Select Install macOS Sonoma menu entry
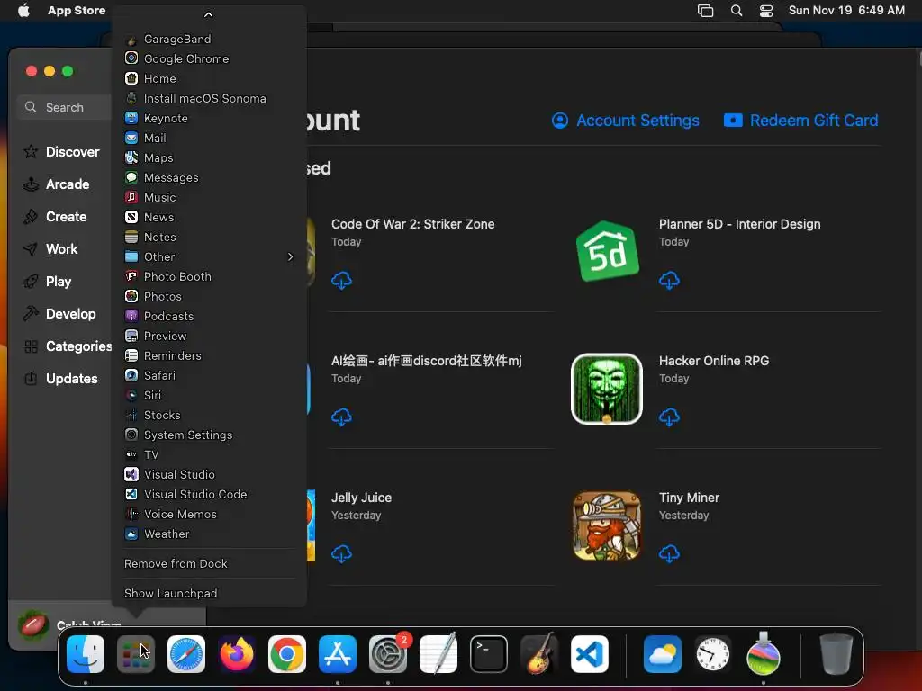 point(209,98)
